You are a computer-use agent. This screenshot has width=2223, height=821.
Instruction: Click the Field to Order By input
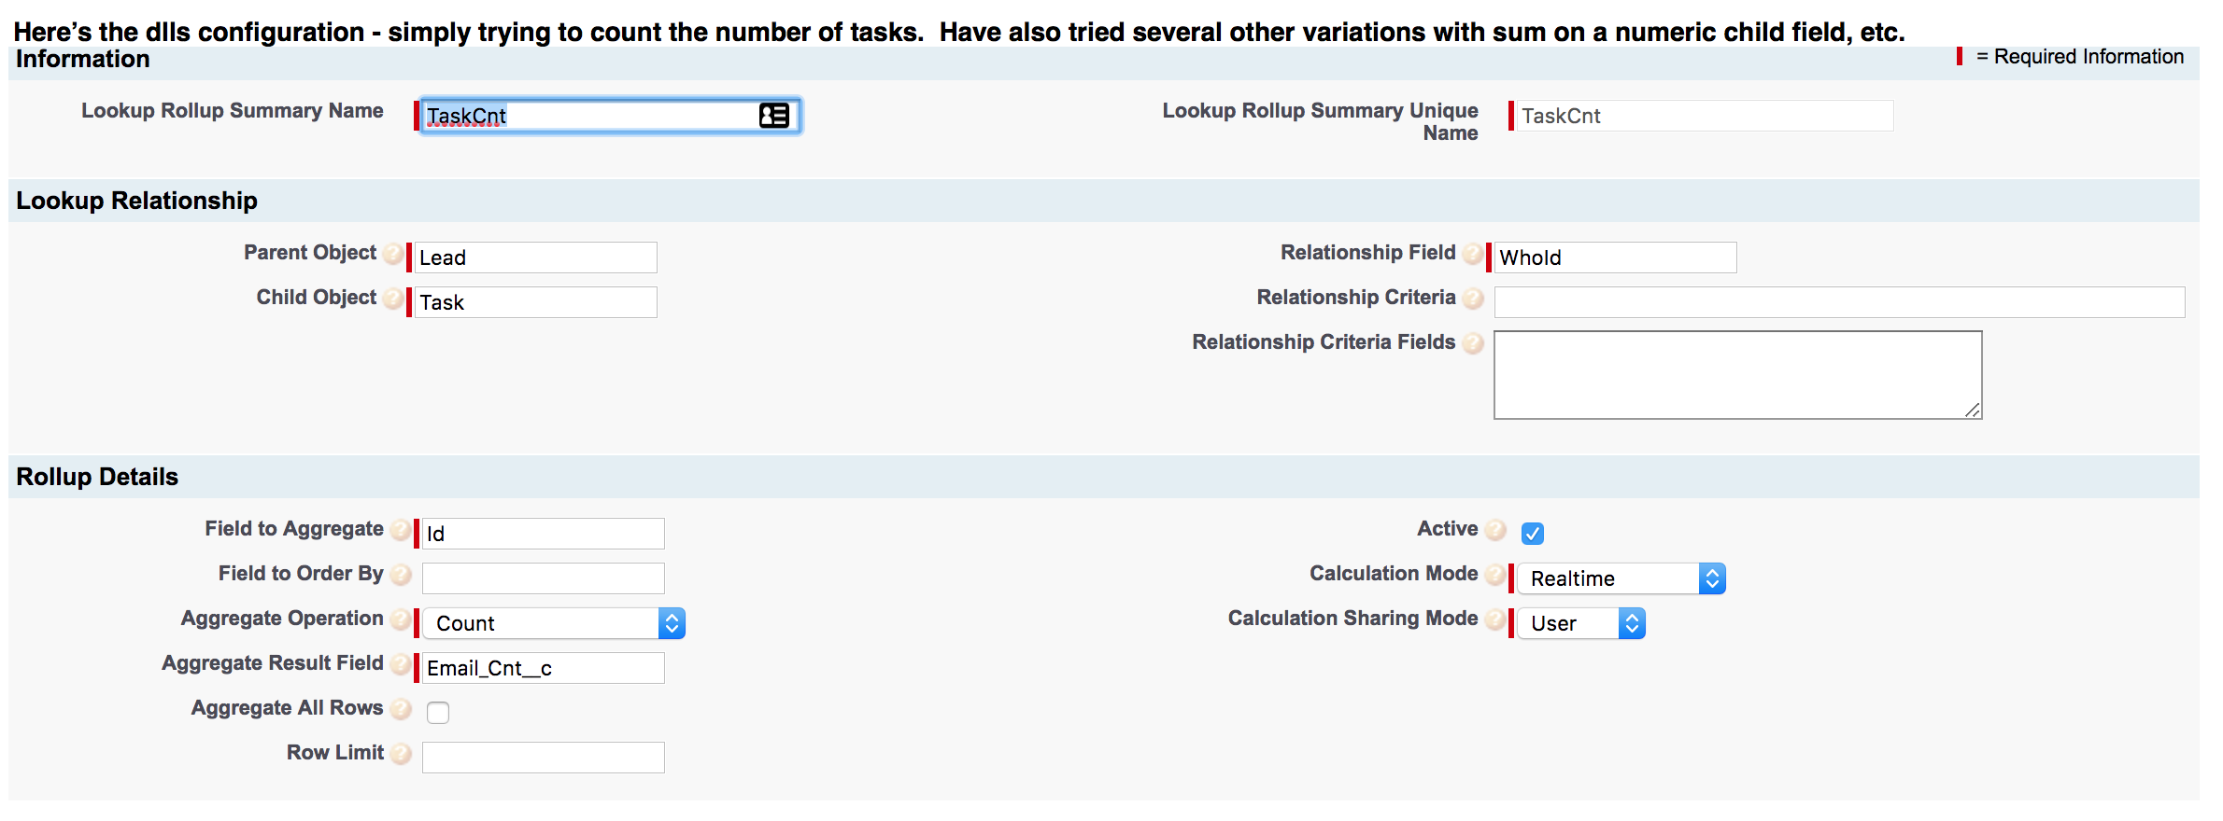point(543,578)
